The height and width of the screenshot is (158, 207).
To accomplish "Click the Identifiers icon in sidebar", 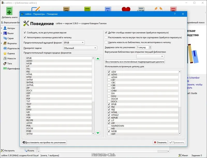I will pos(5,68).
